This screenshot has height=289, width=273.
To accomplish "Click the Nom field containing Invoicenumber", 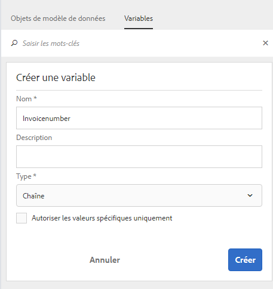I will pos(139,118).
